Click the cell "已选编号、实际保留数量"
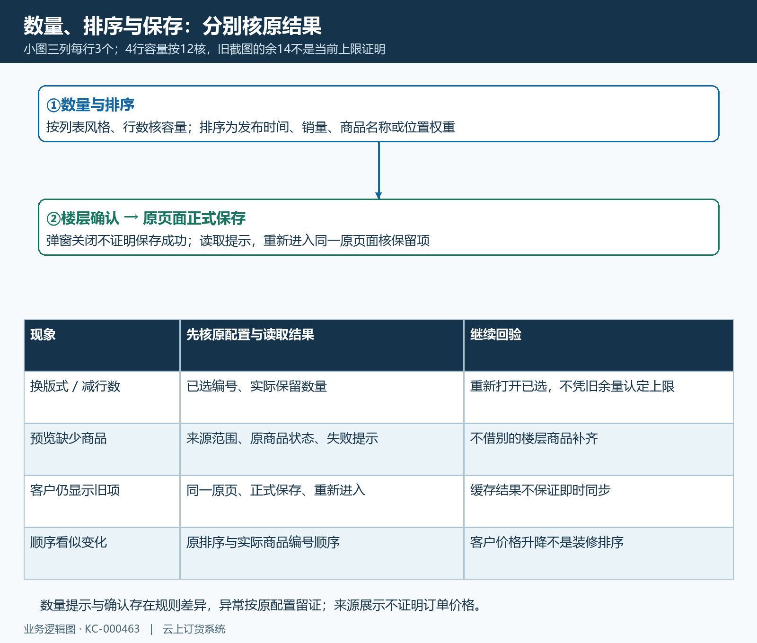Image resolution: width=757 pixels, height=643 pixels. 322,398
